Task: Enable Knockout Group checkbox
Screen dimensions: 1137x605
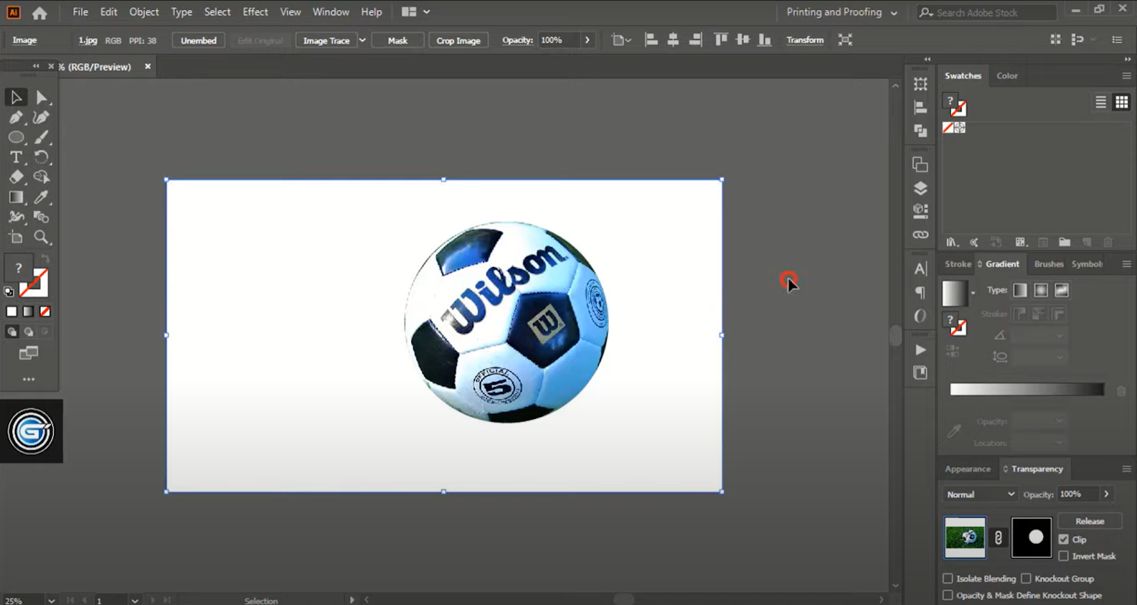Action: pyautogui.click(x=1026, y=579)
